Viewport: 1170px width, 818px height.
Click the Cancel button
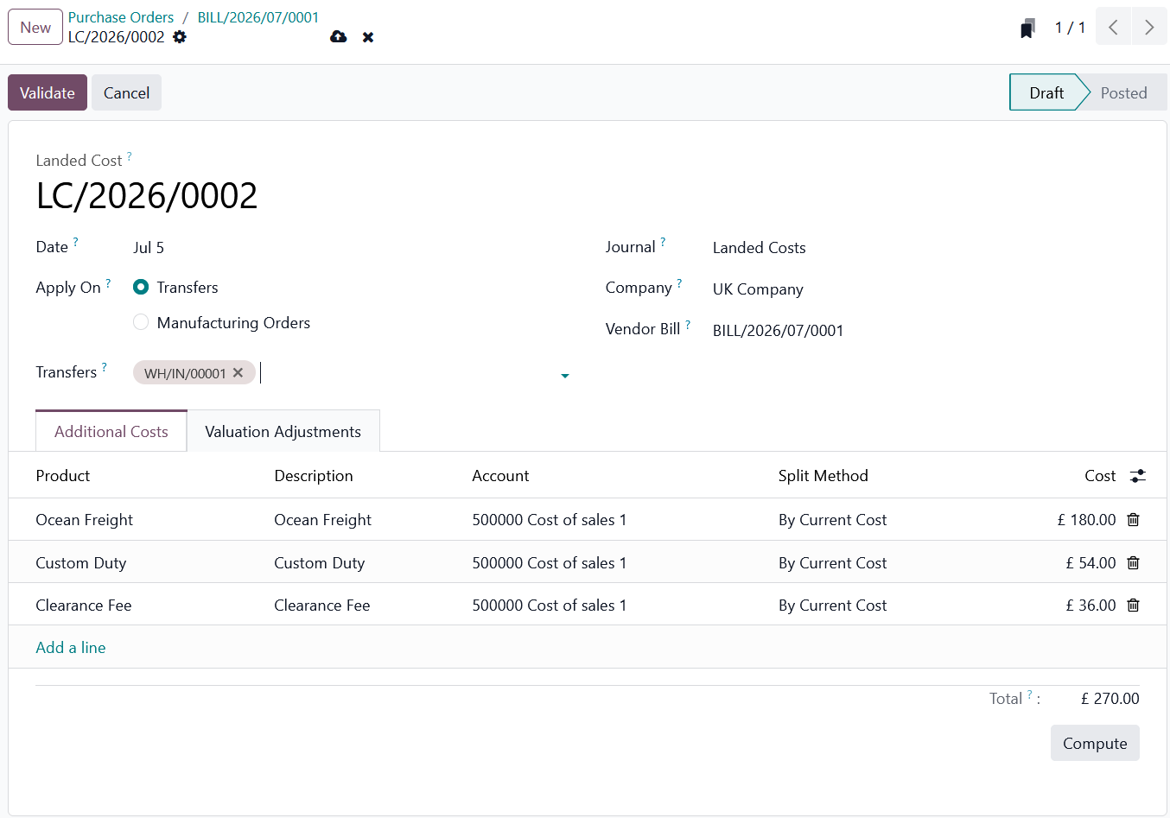(126, 92)
